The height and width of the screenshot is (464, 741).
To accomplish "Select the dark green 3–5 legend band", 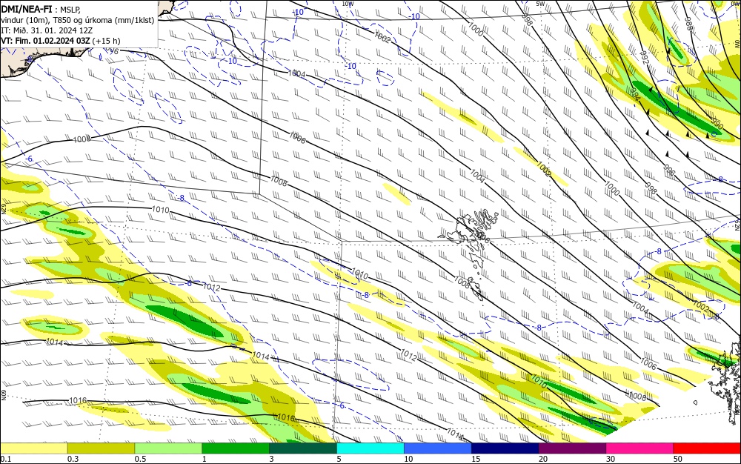I will [303, 448].
